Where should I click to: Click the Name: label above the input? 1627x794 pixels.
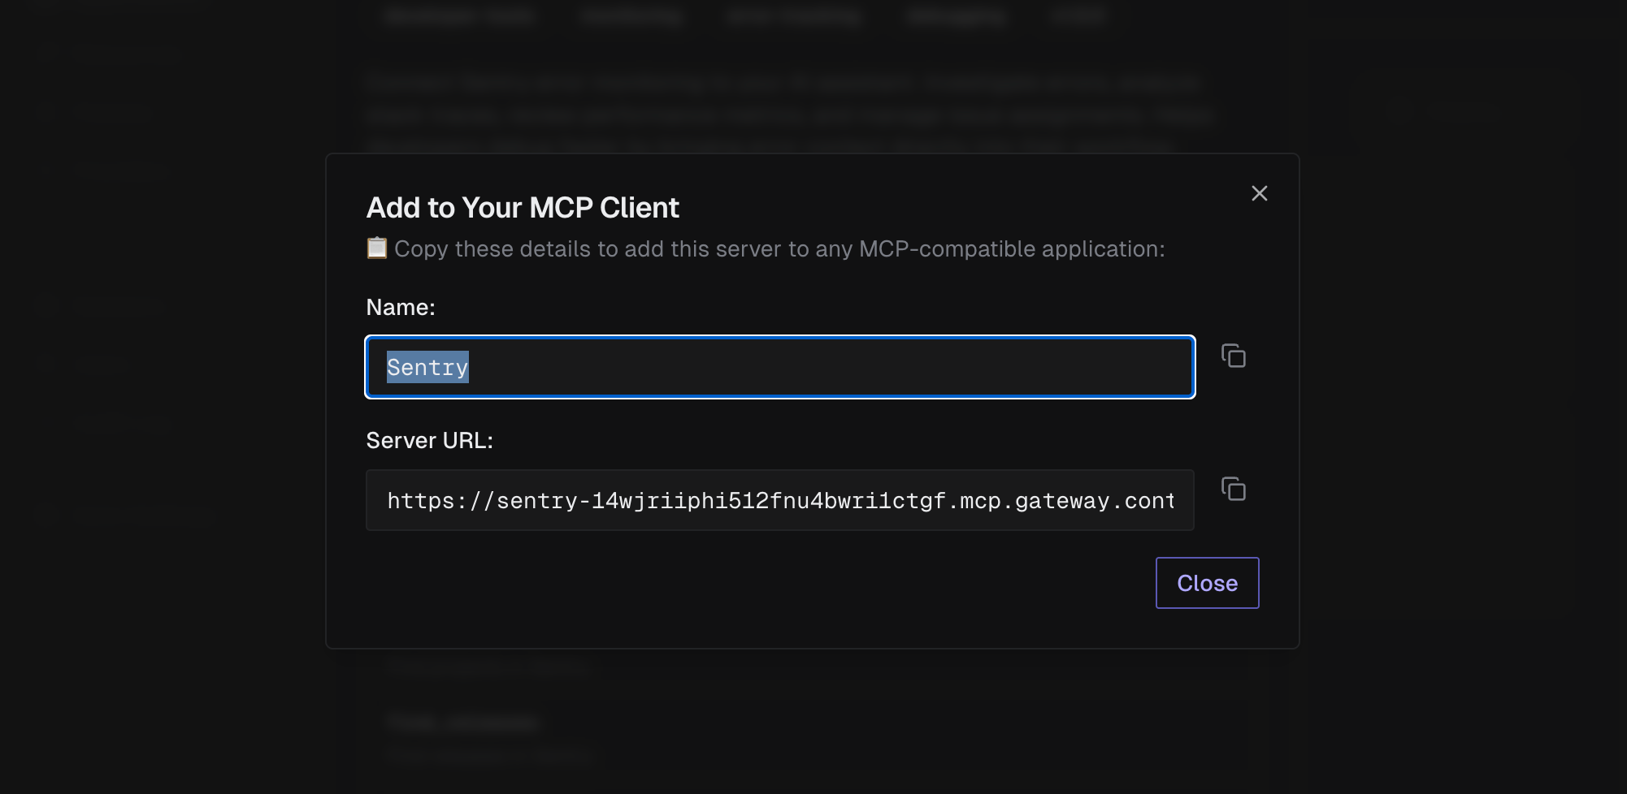coord(400,307)
